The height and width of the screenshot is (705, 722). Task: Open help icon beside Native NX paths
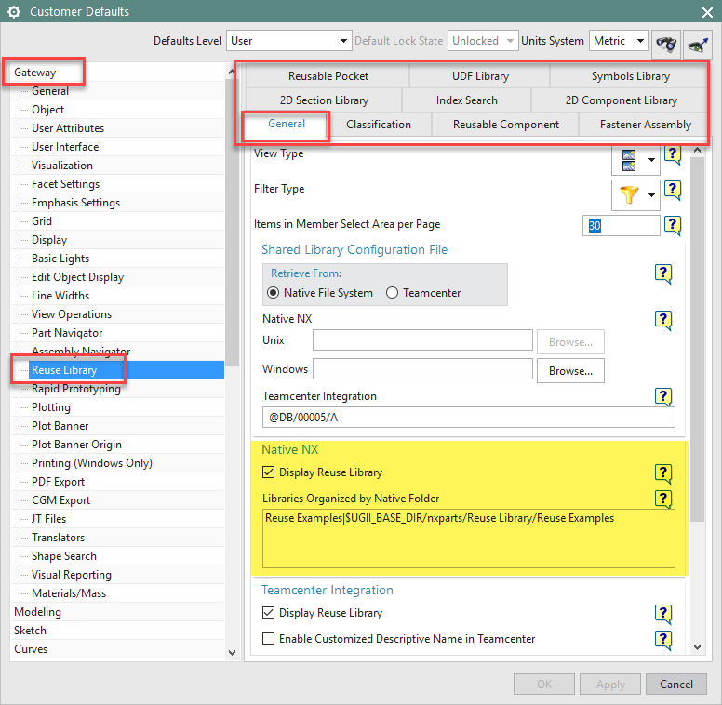[663, 320]
